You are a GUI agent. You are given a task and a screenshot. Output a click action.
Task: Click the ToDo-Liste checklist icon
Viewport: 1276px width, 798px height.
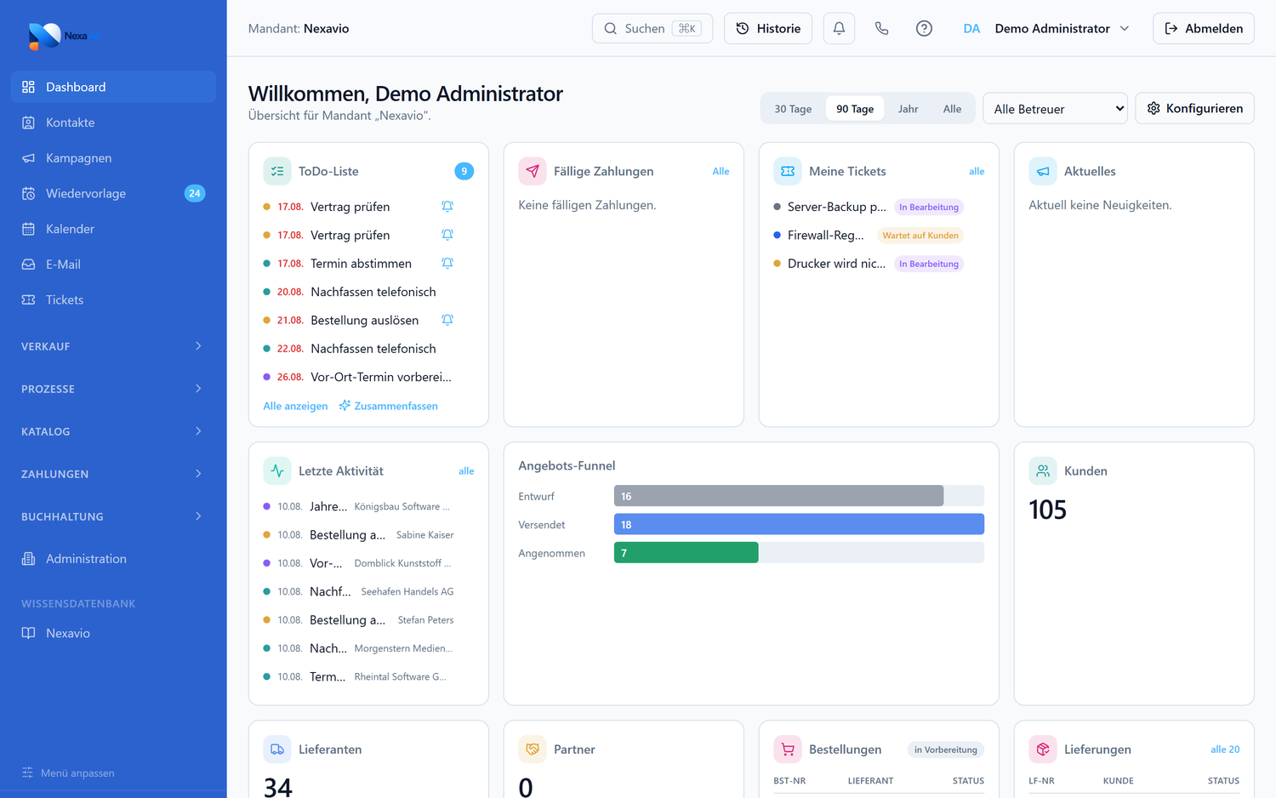point(277,171)
